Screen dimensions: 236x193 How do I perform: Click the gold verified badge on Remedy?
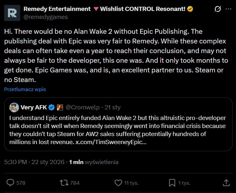click(x=190, y=9)
